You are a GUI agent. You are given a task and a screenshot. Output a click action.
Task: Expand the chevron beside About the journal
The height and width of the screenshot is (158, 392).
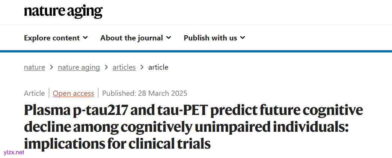tap(169, 37)
